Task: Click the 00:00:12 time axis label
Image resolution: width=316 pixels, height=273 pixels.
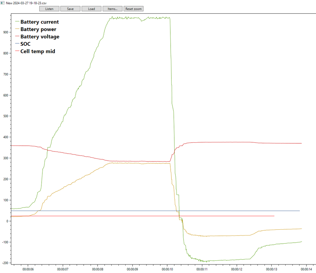Action: [x=236, y=269]
